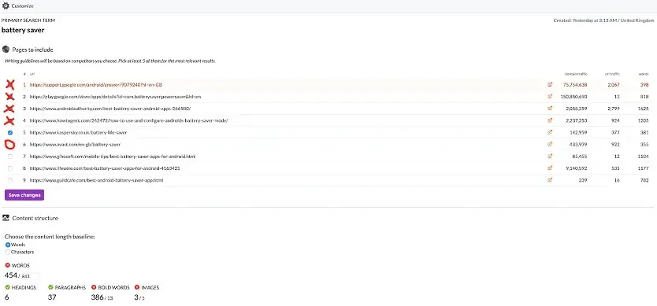The width and height of the screenshot is (657, 306).
Task: Click the Save changes button
Action: click(24, 195)
